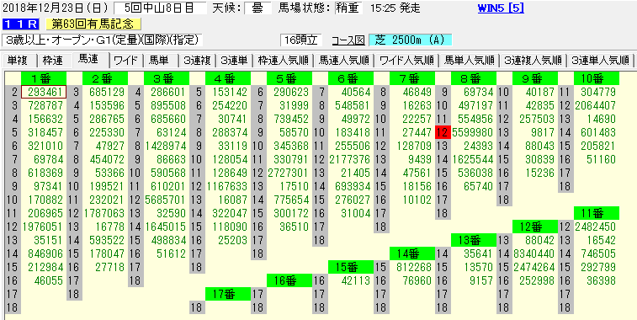This screenshot has width=637, height=320.
Task: Open the コース図 course map link
Action: coord(348,40)
